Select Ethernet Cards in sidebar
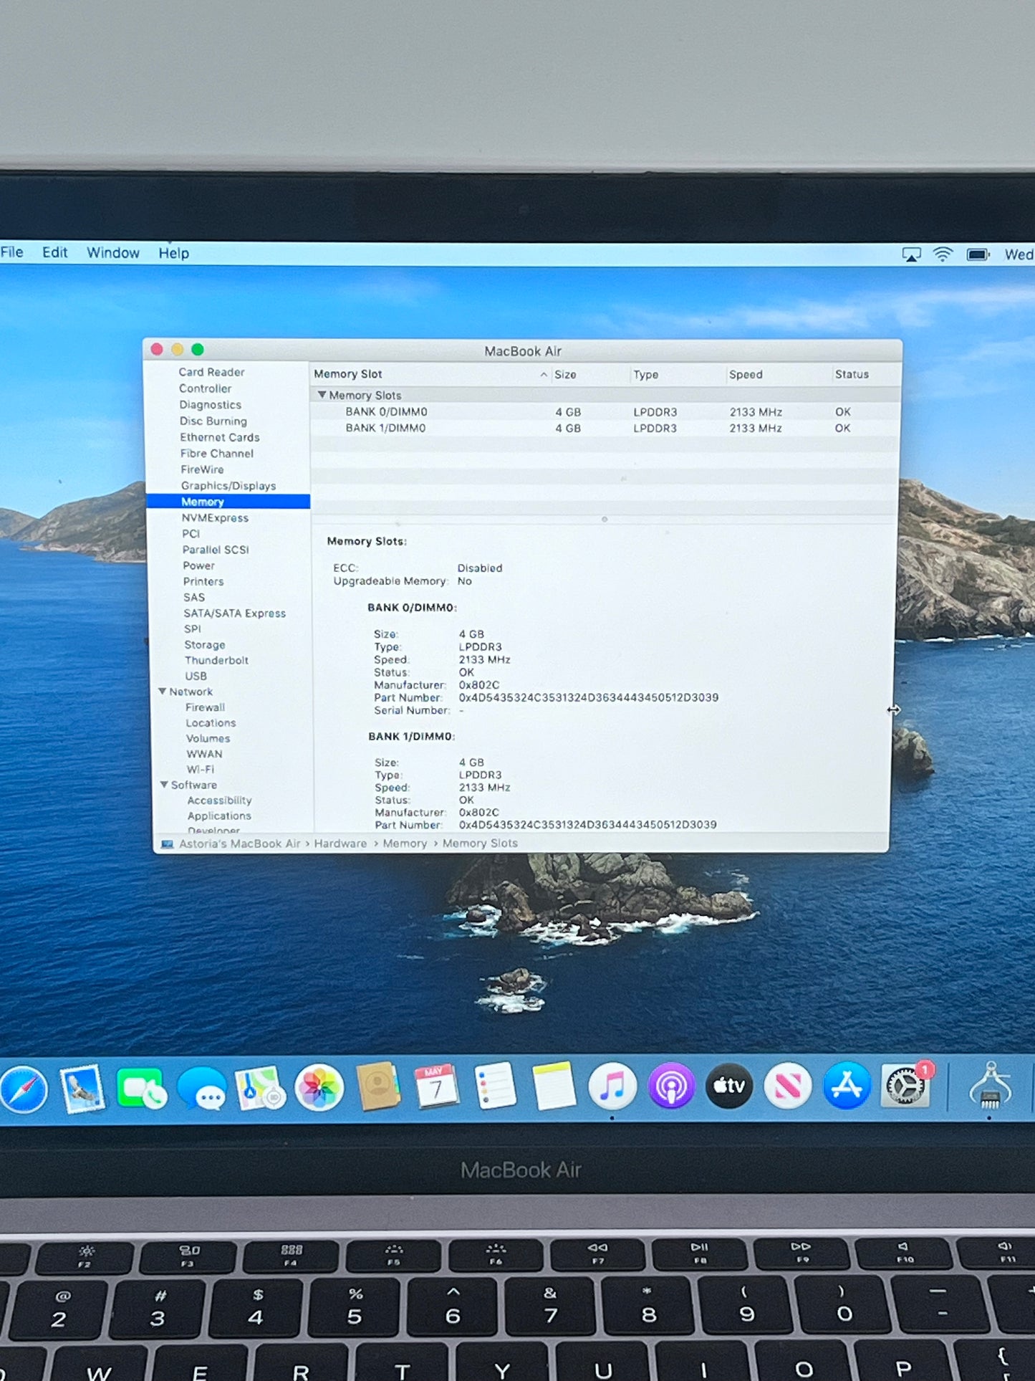Screen dimensions: 1035x1381 point(219,437)
